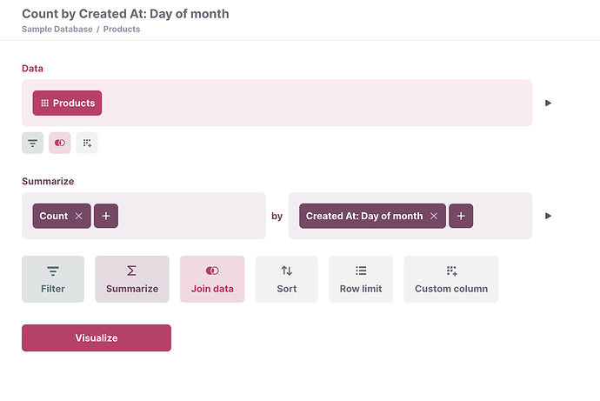Open the Sample Database breadcrumb link
The height and width of the screenshot is (401, 600).
[57, 29]
